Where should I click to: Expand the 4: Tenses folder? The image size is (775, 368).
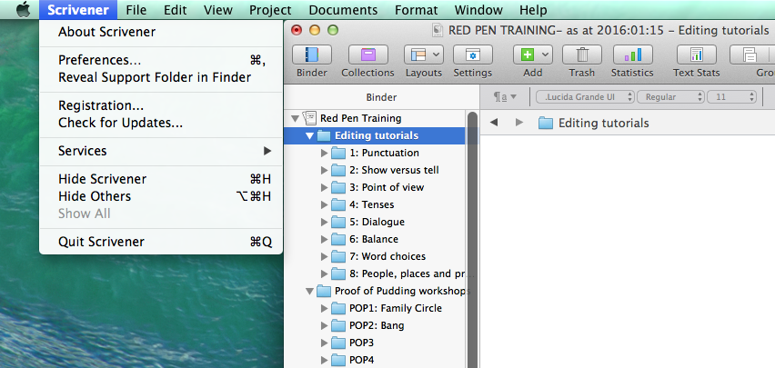(x=324, y=204)
